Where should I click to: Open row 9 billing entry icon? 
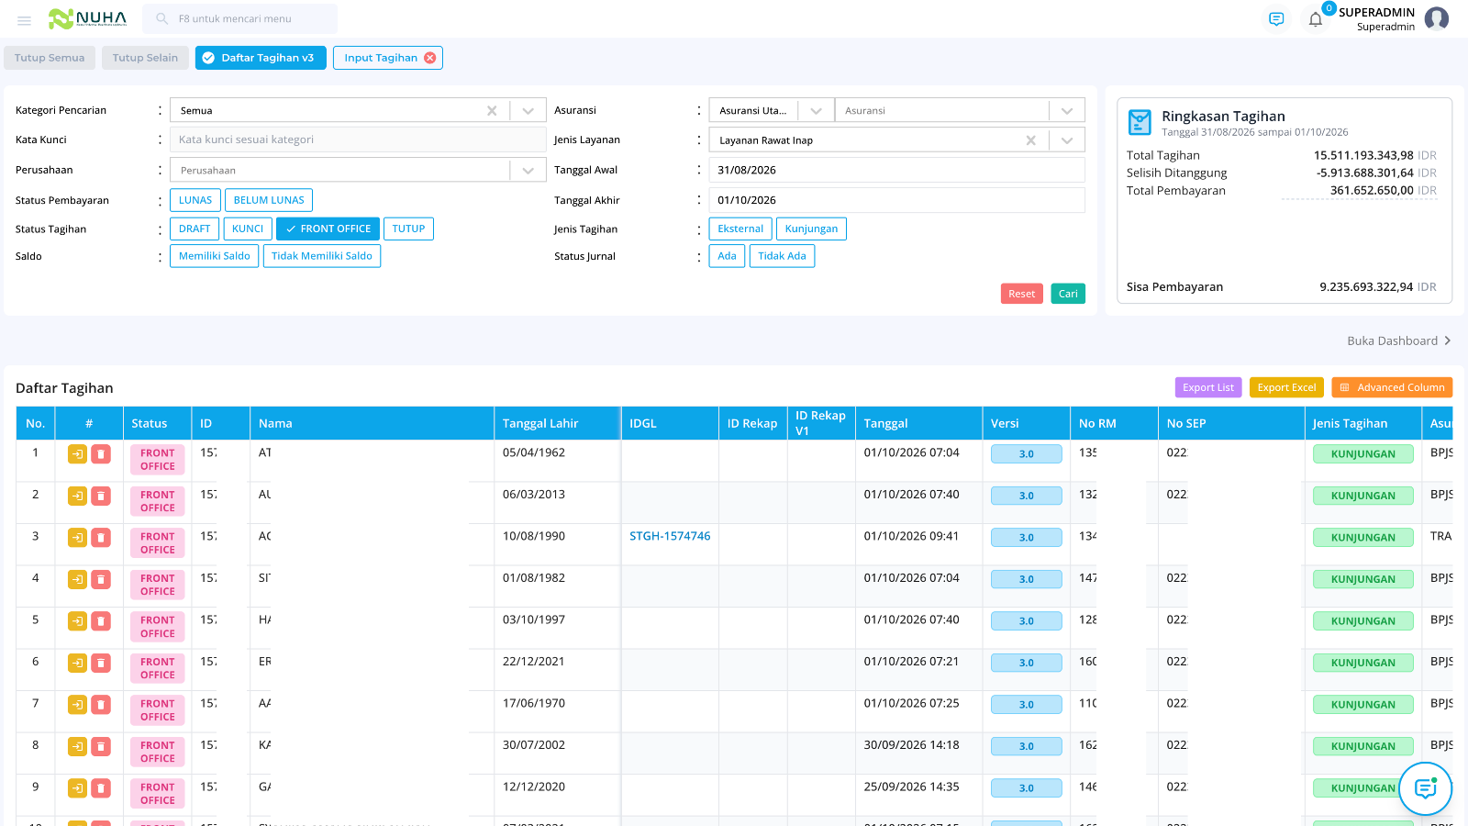click(78, 788)
